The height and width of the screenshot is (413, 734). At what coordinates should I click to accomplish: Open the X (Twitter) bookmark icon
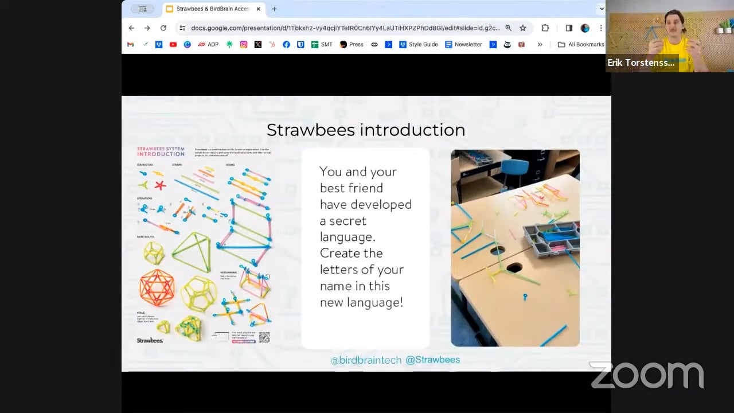[257, 44]
